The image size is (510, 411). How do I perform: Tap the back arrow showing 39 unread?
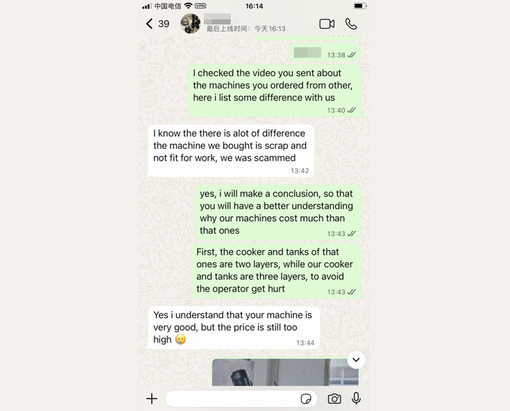coord(157,24)
